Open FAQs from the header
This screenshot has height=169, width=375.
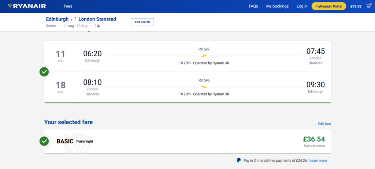point(253,6)
